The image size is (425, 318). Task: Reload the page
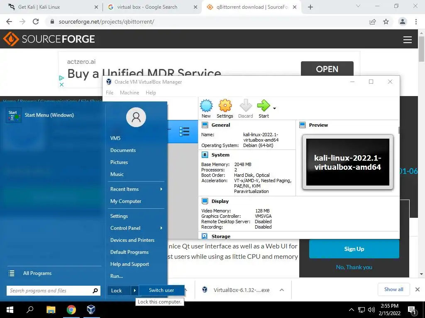click(x=36, y=22)
